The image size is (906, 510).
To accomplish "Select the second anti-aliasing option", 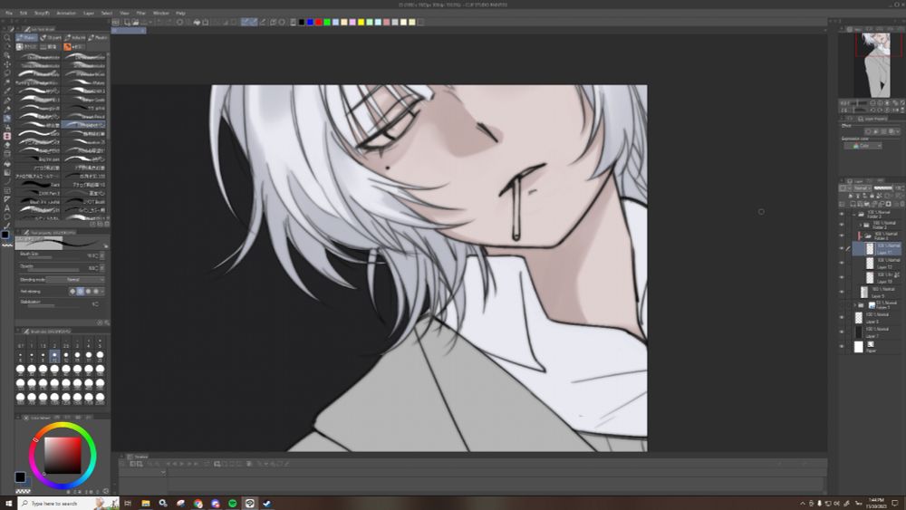I will click(81, 292).
